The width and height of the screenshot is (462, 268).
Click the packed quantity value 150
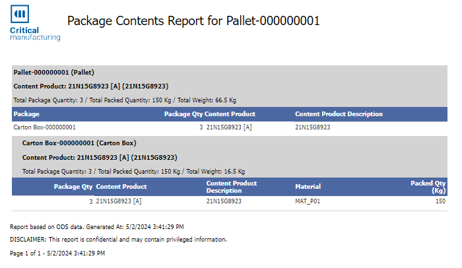coord(441,201)
